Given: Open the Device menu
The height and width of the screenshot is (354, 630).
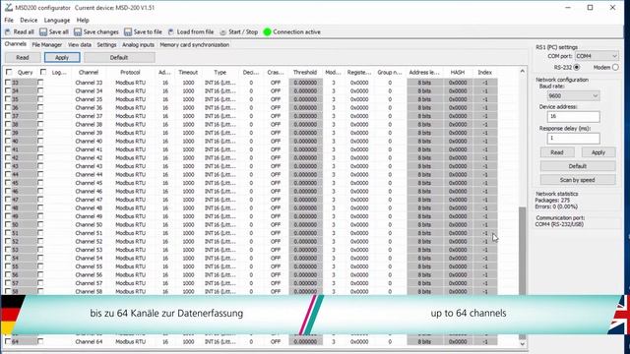Looking at the screenshot, I should point(29,20).
